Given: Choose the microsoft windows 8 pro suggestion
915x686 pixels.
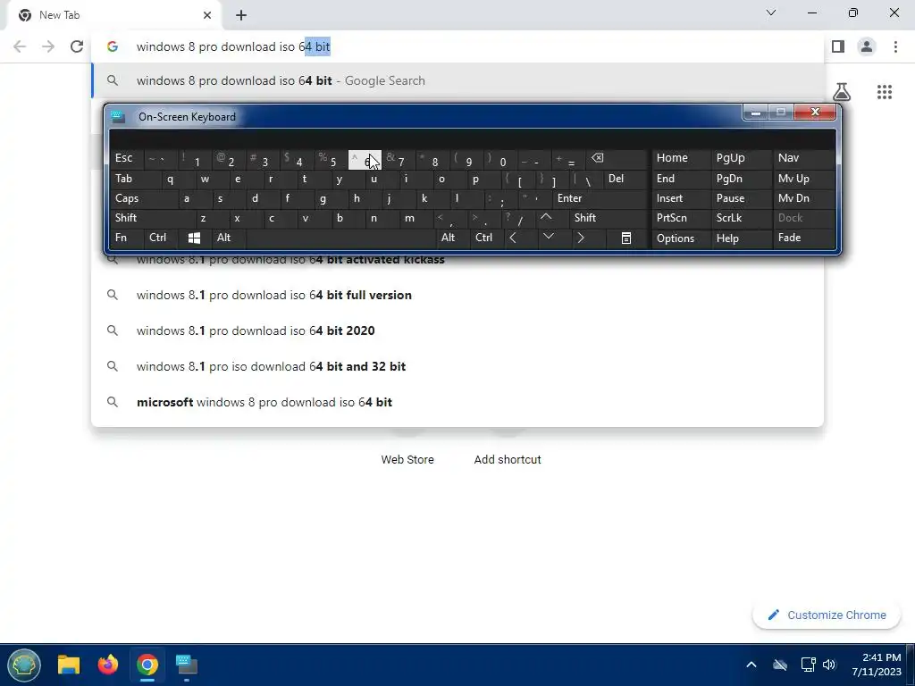Looking at the screenshot, I should (458, 402).
